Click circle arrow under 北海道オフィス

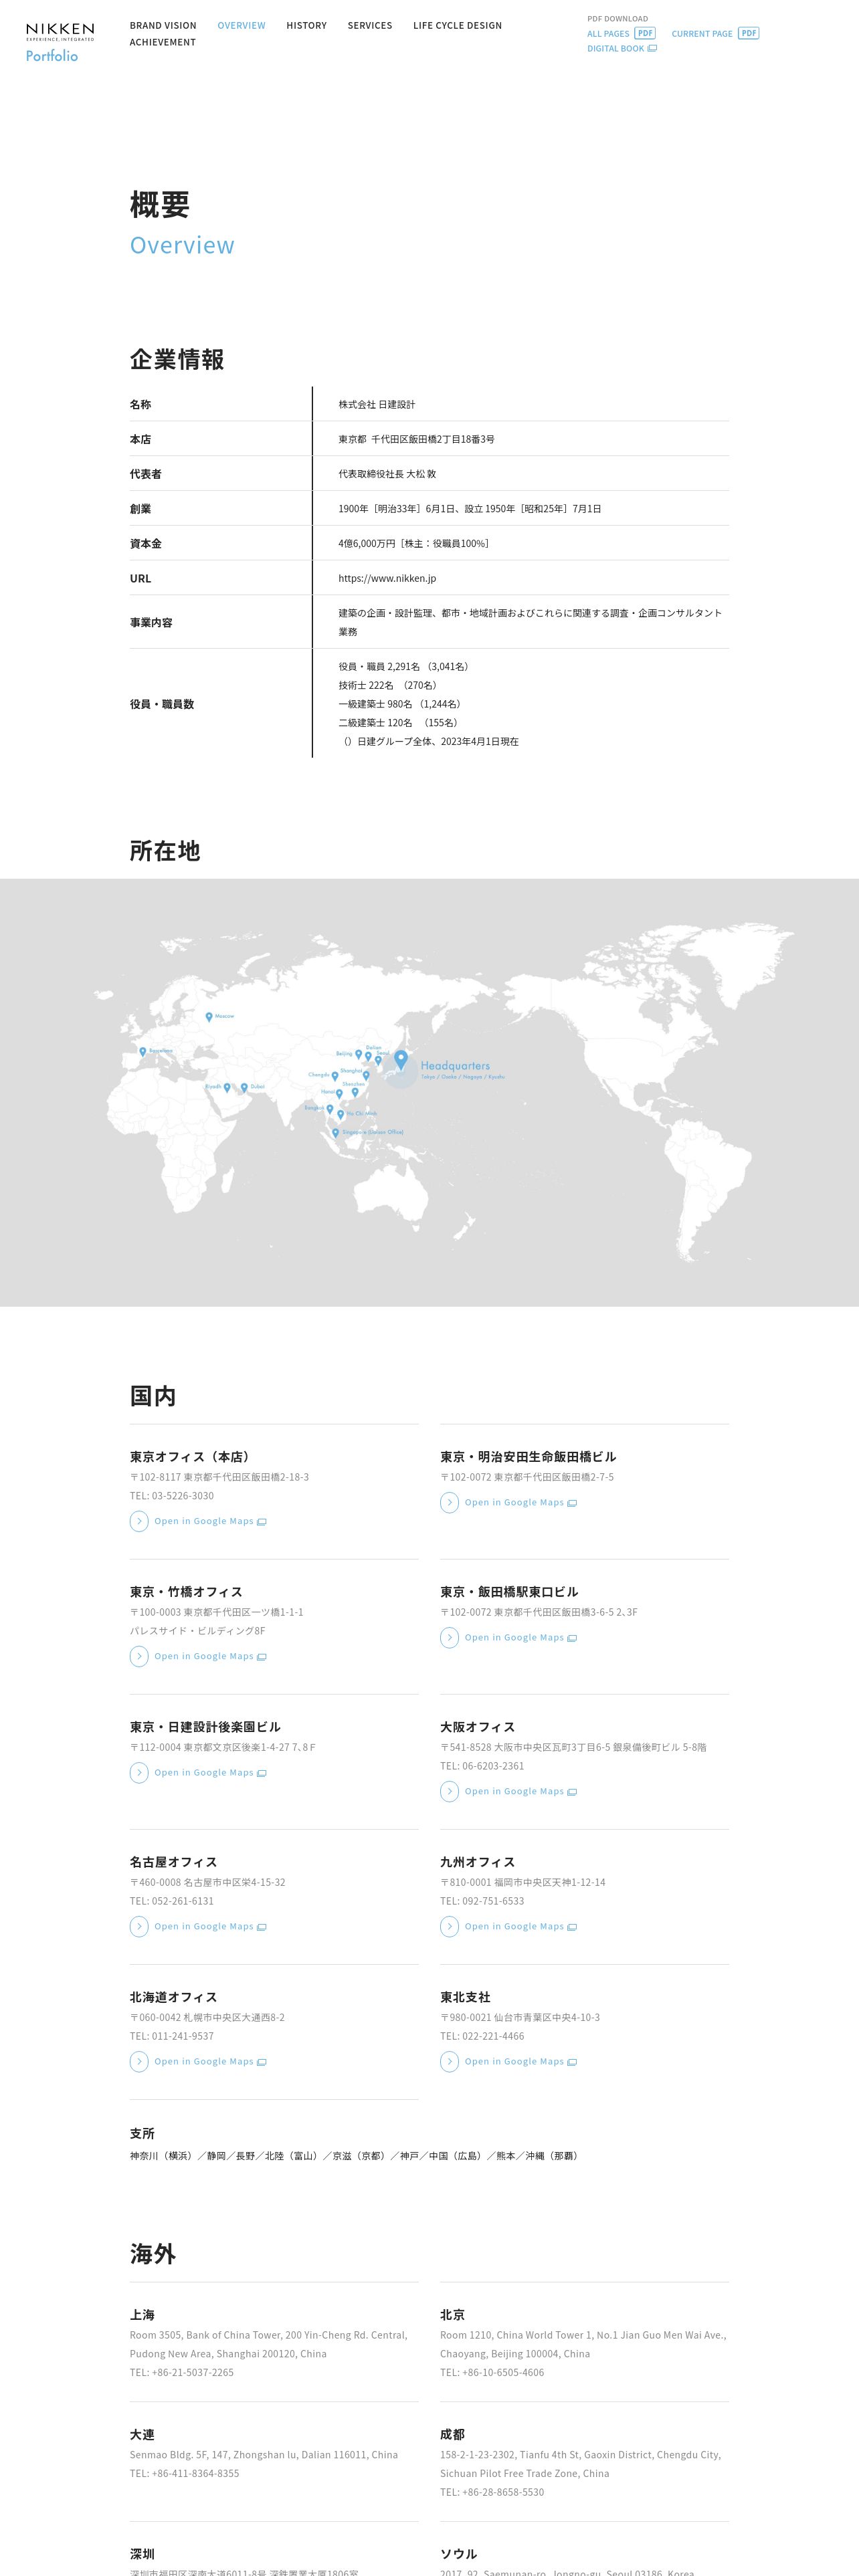click(139, 2061)
